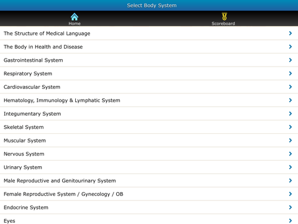Click the Scoreboard tab label
The image size is (298, 224).
223,24
